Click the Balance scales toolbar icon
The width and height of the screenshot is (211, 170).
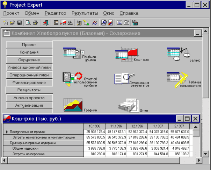tap(70, 23)
